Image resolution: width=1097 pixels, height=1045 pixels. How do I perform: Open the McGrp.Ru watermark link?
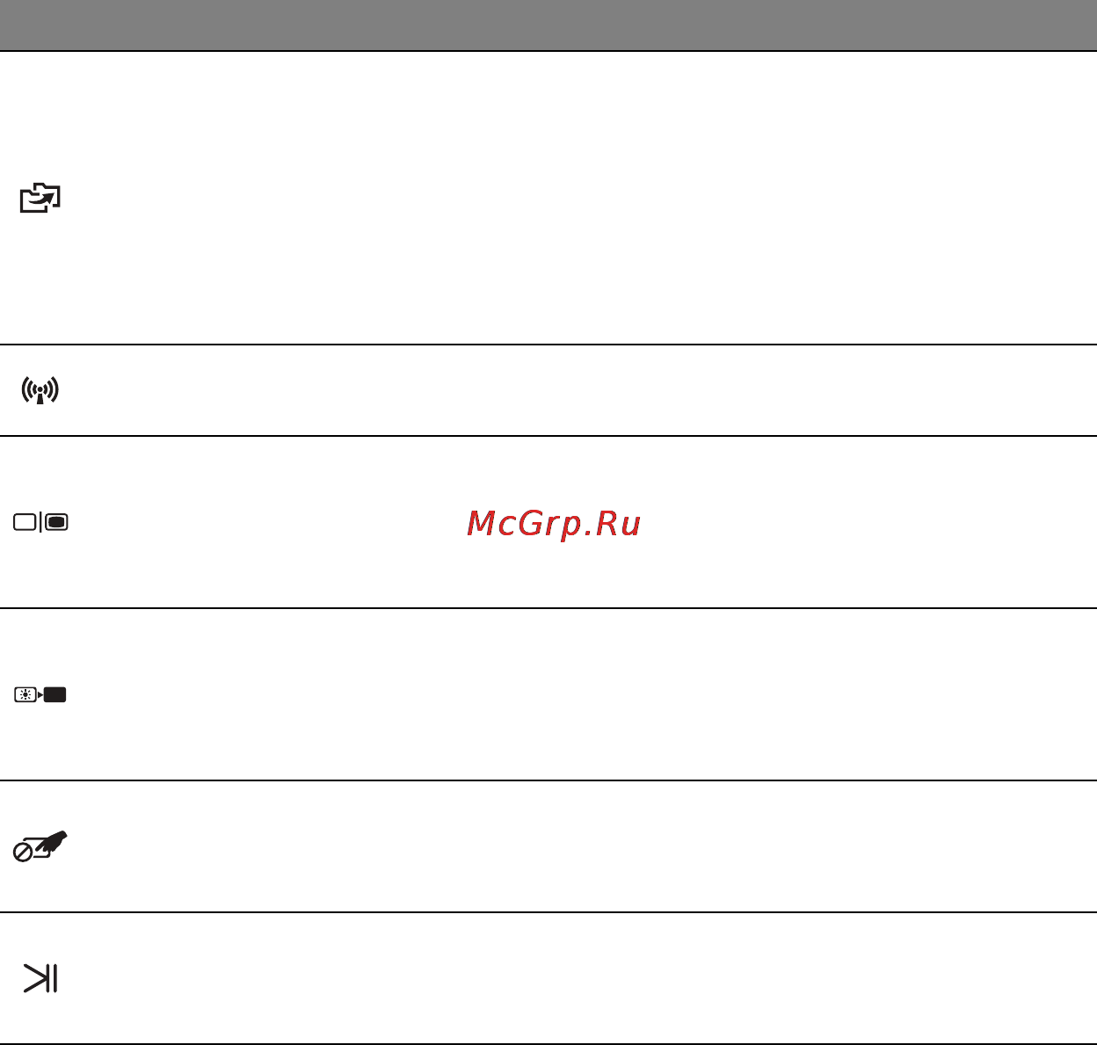pos(554,524)
